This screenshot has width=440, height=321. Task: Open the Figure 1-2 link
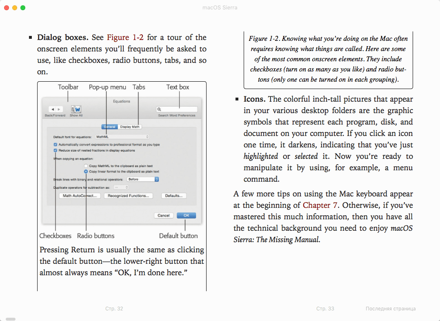125,37
